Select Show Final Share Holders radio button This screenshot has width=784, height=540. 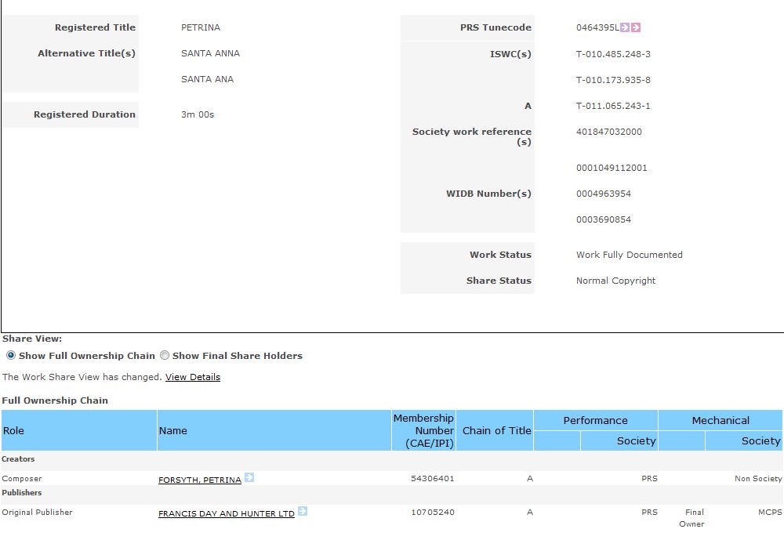click(x=165, y=355)
